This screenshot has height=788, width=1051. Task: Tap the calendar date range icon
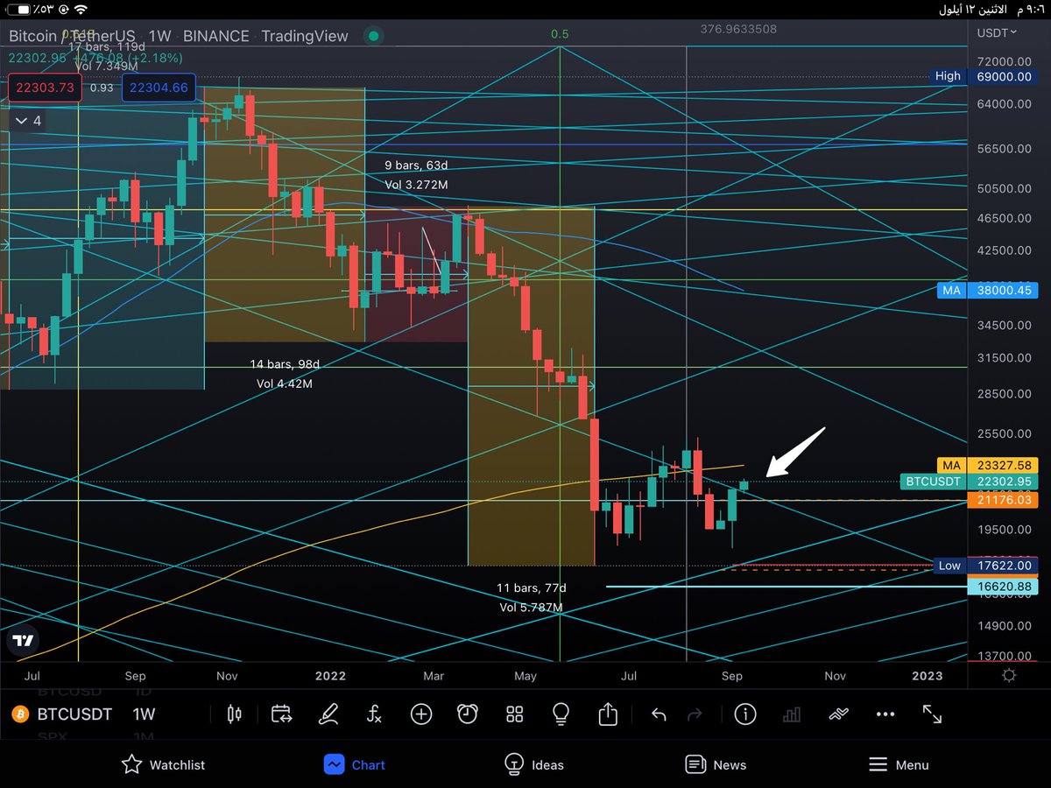[x=281, y=714]
